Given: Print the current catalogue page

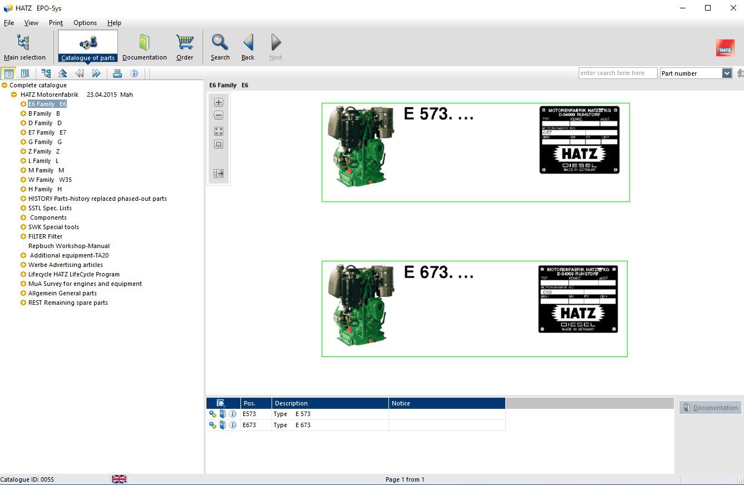Looking at the screenshot, I should (117, 73).
